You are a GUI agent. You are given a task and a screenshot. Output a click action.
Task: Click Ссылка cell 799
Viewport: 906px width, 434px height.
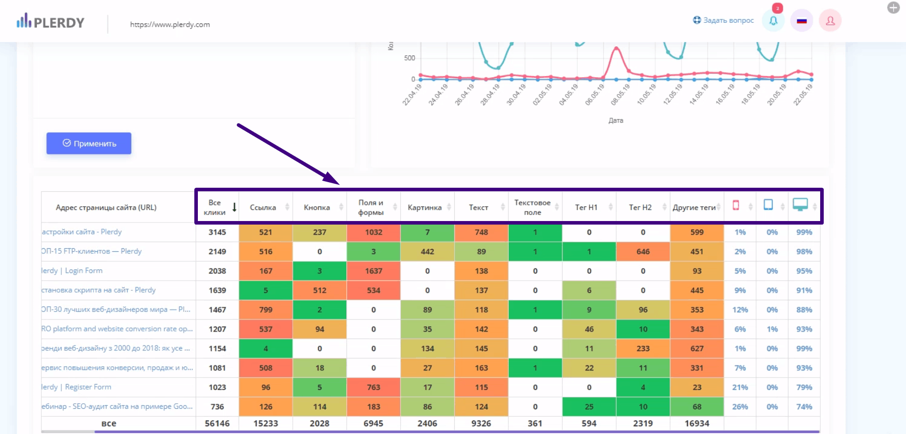tap(265, 310)
